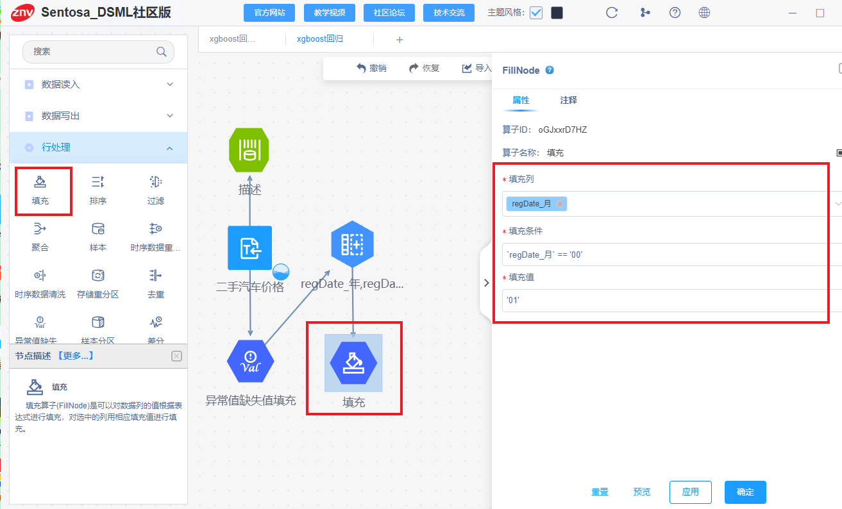Select the 聚合 aggregate operator

click(40, 237)
